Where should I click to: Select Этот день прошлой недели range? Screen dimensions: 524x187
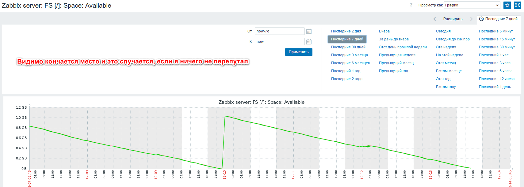[403, 47]
